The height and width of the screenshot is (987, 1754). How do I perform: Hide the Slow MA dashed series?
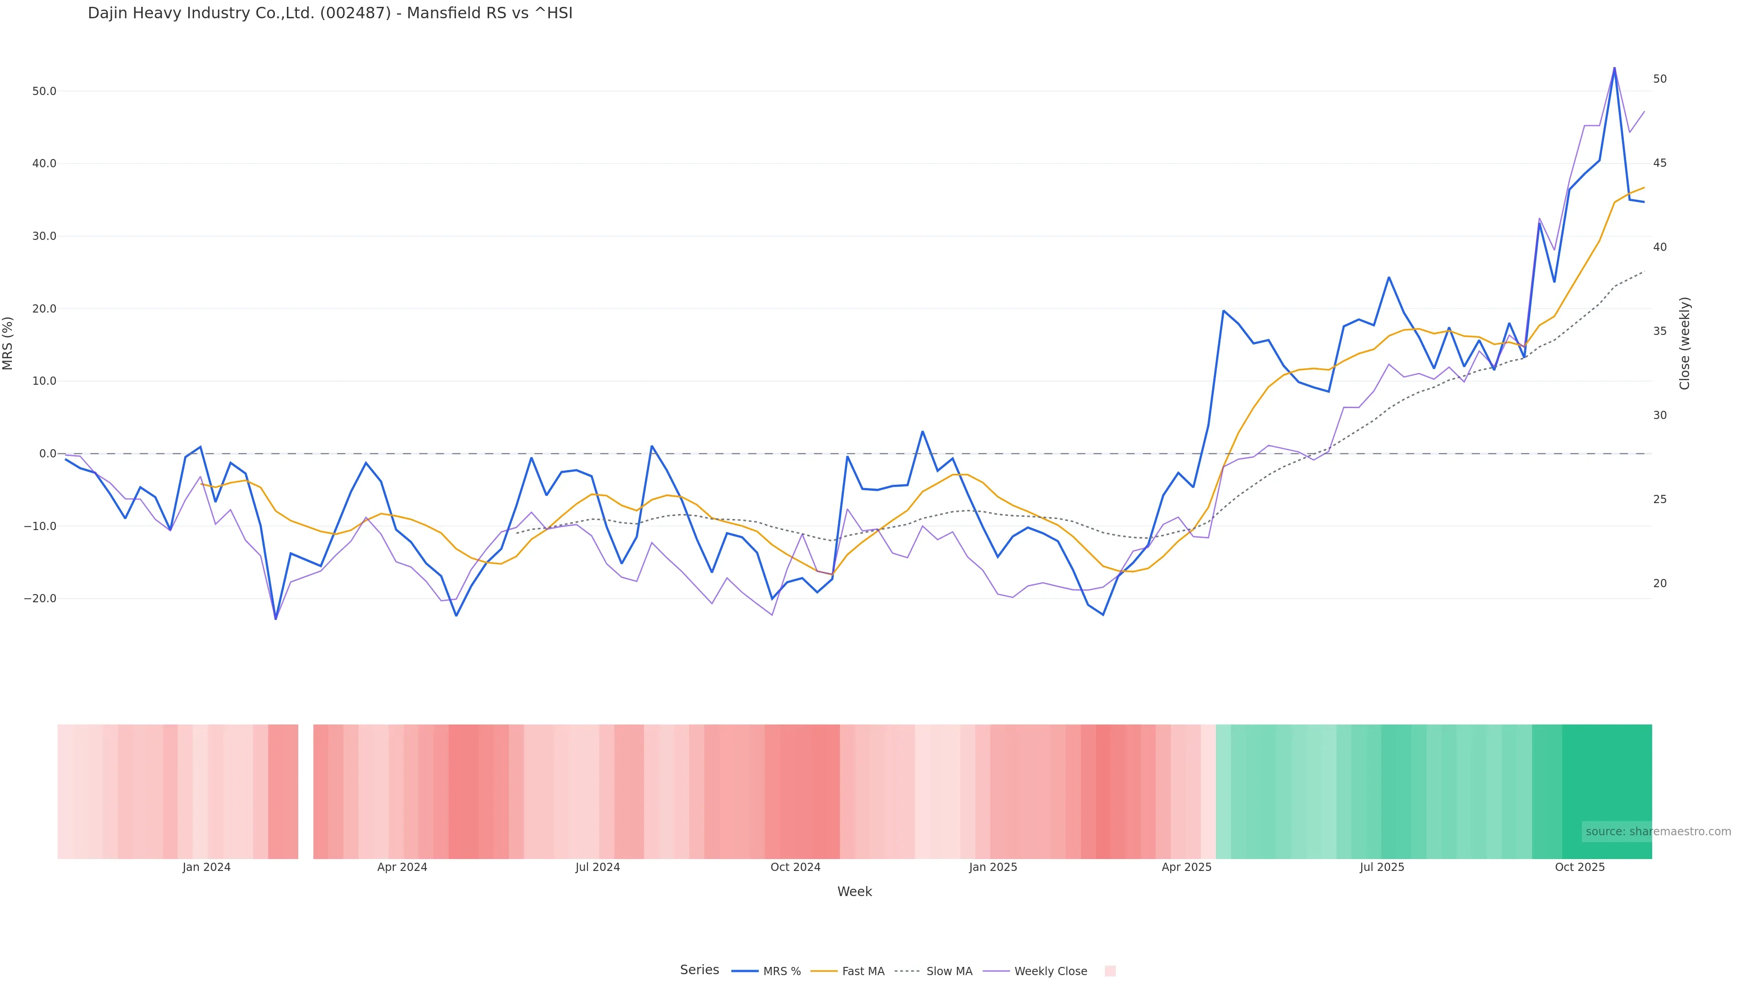click(949, 971)
